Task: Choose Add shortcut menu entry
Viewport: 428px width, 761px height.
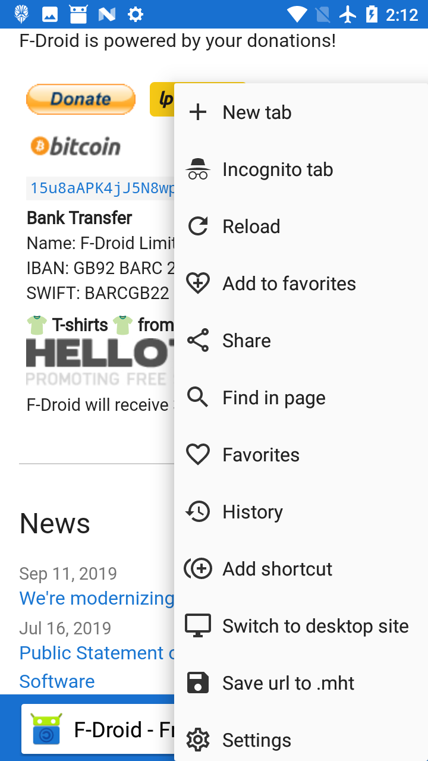Action: coord(277,569)
